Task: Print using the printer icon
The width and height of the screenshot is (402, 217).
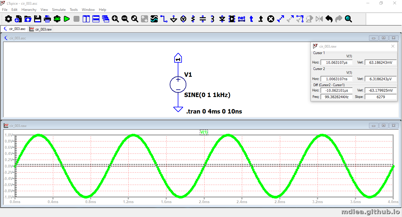Action: (x=47, y=19)
